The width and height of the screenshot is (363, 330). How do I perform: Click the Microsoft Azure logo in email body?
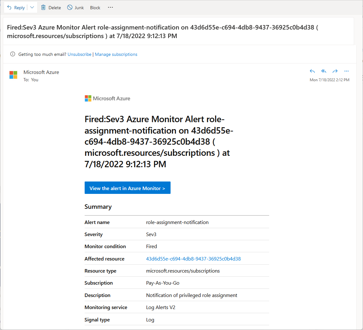click(107, 98)
